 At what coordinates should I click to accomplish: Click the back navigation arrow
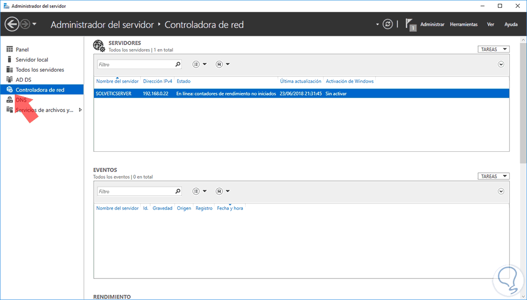(x=12, y=24)
